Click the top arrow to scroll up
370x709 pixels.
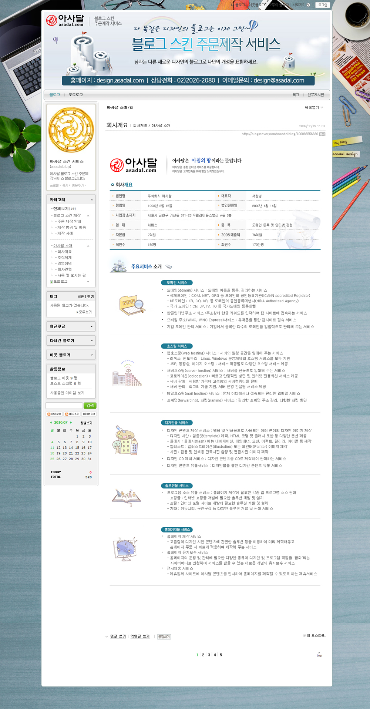319,654
